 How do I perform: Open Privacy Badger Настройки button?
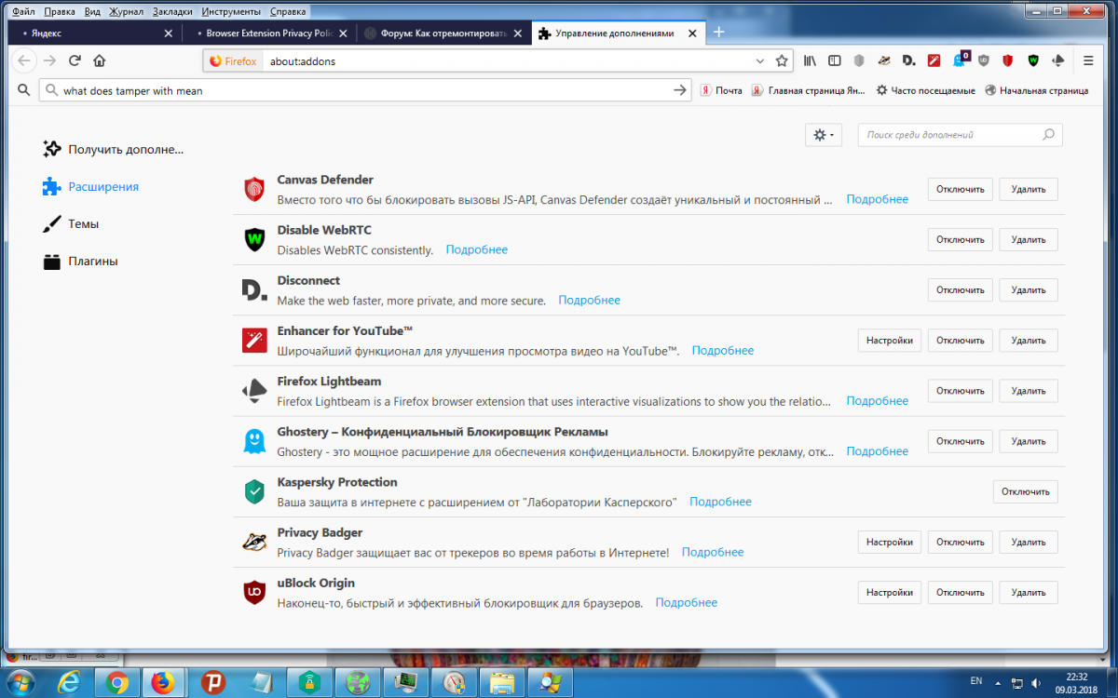(x=890, y=542)
